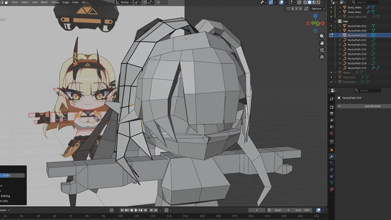Open Output properties tab icon
Viewport: 391px width, 220px height.
click(332, 114)
